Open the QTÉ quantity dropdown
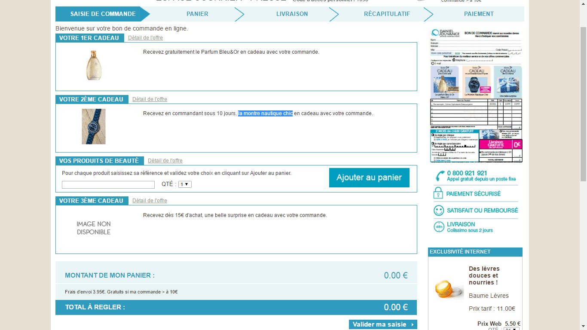Image resolution: width=587 pixels, height=330 pixels. 185,184
